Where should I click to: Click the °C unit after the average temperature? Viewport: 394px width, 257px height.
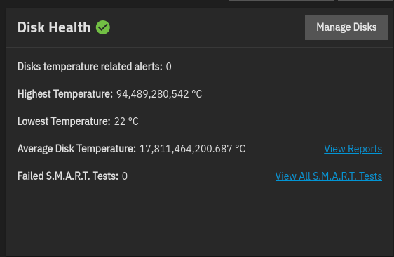(240, 149)
